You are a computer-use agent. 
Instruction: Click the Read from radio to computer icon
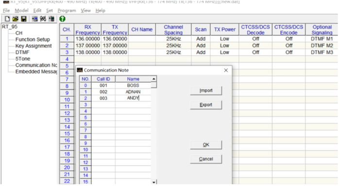34,19
